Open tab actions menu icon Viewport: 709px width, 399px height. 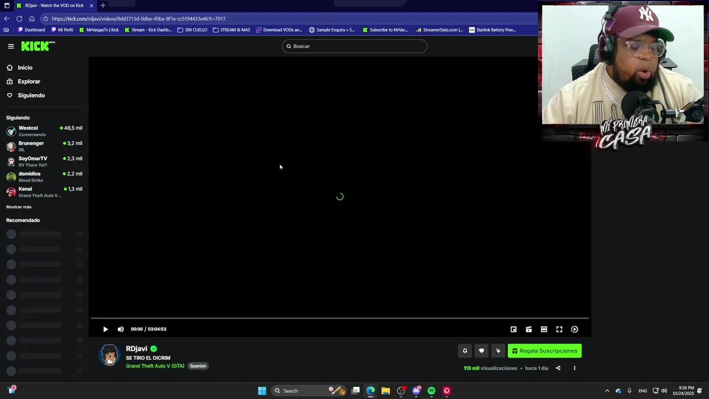[x=7, y=6]
